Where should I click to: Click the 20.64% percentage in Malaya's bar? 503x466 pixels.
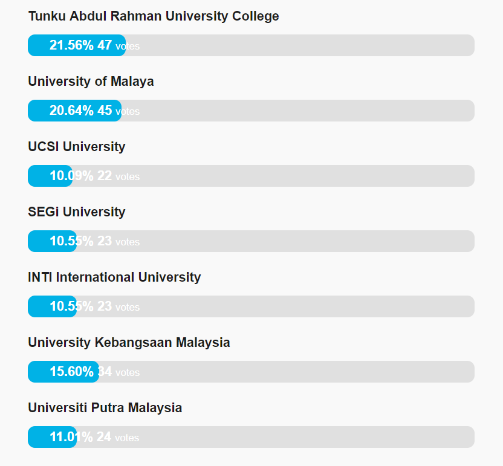(71, 111)
